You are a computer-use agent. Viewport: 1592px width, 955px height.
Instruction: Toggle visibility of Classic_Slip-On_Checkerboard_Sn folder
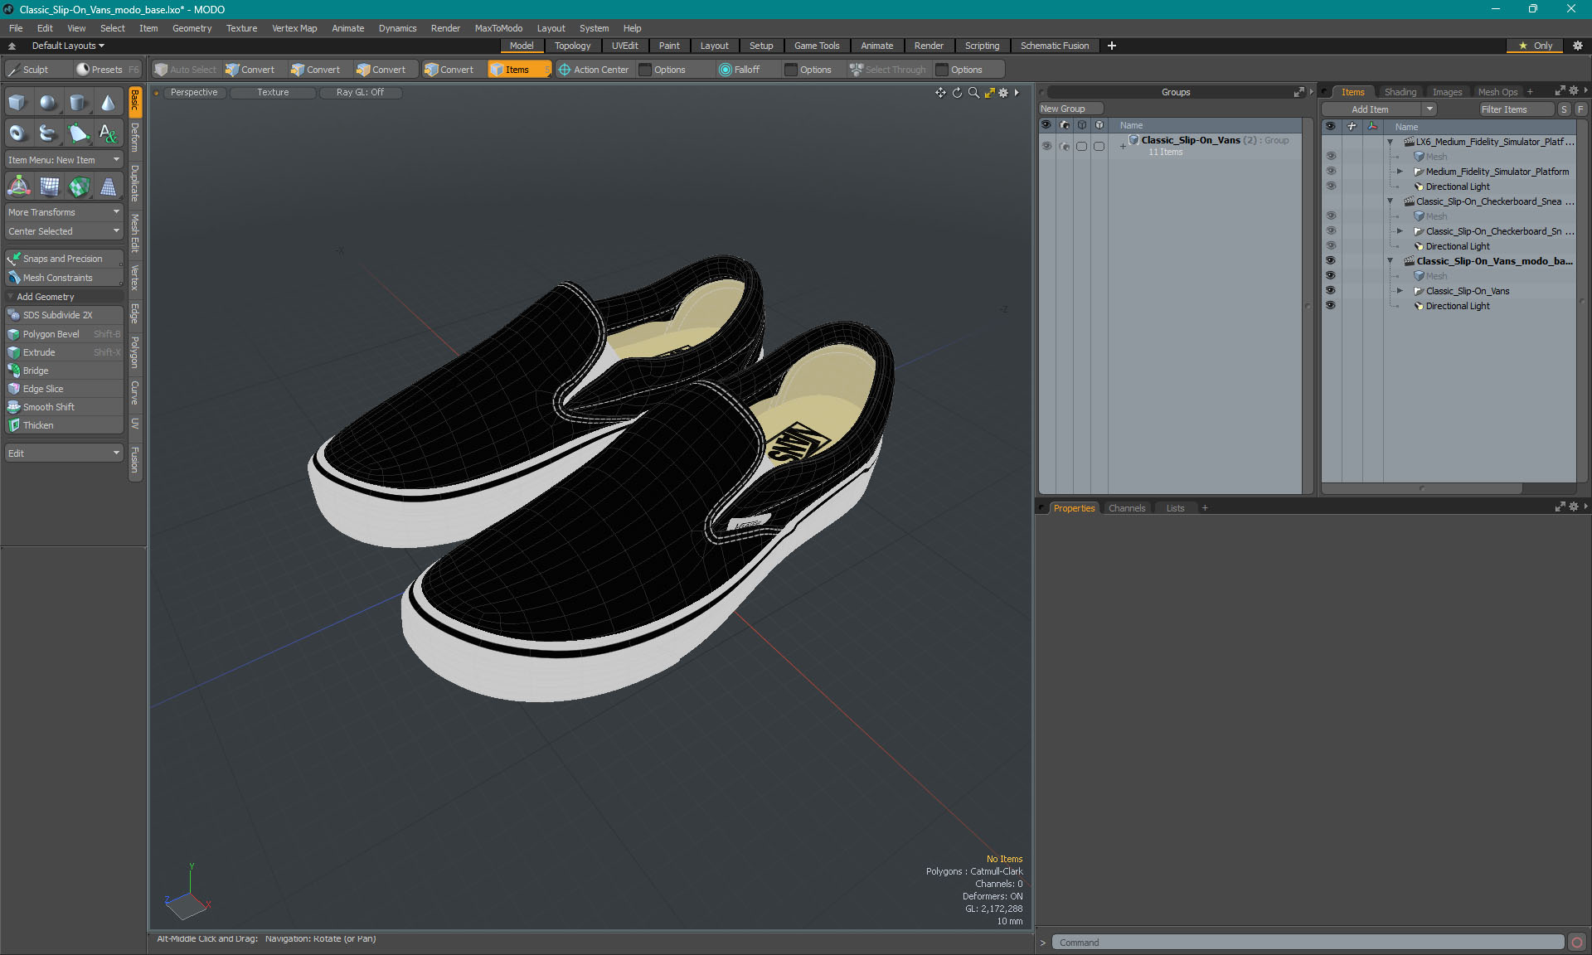point(1331,230)
